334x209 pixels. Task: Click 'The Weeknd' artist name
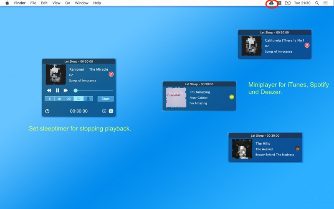264,149
